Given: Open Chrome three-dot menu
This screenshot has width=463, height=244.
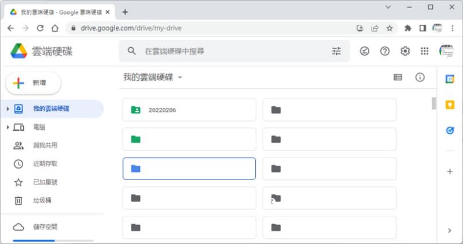Looking at the screenshot, I should click(453, 28).
